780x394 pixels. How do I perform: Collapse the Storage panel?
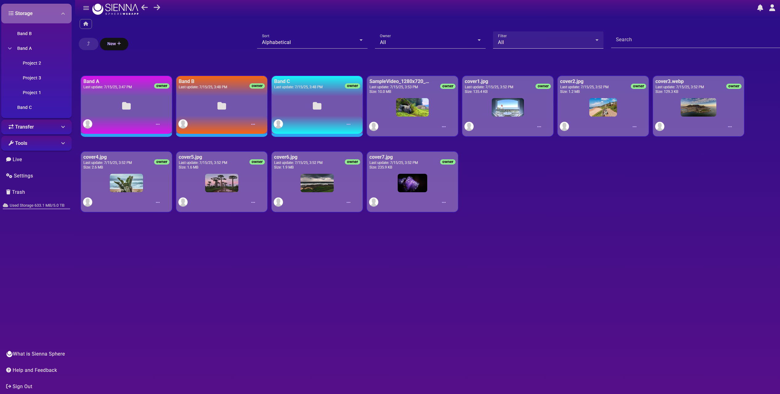pyautogui.click(x=63, y=13)
